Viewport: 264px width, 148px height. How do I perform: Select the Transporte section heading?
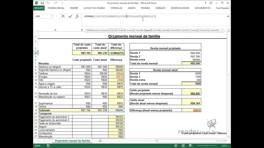point(45,113)
